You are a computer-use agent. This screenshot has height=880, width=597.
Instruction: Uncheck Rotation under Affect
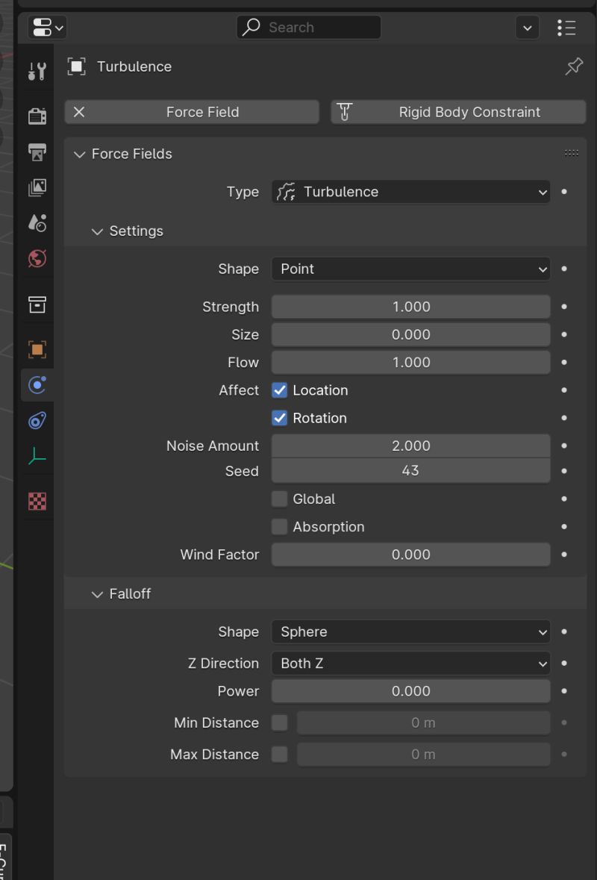(278, 418)
